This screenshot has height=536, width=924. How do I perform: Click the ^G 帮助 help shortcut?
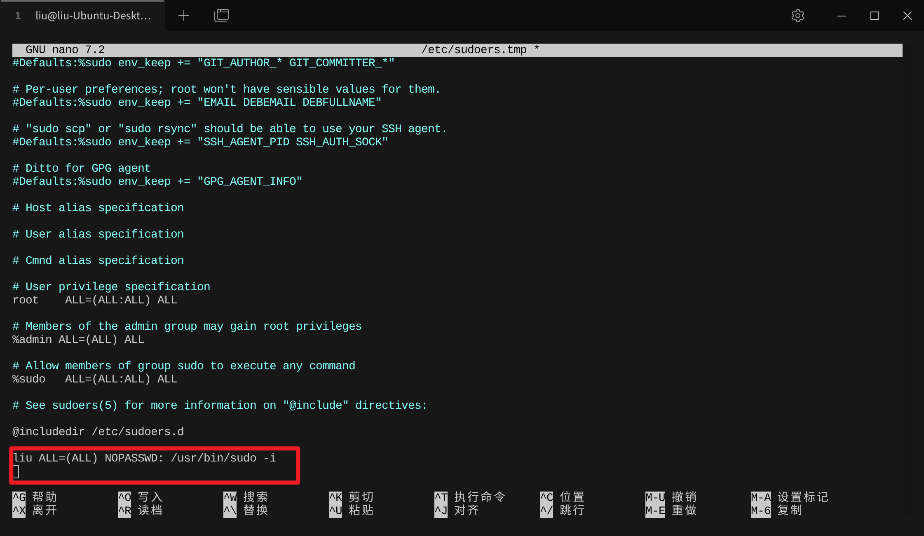pos(35,497)
